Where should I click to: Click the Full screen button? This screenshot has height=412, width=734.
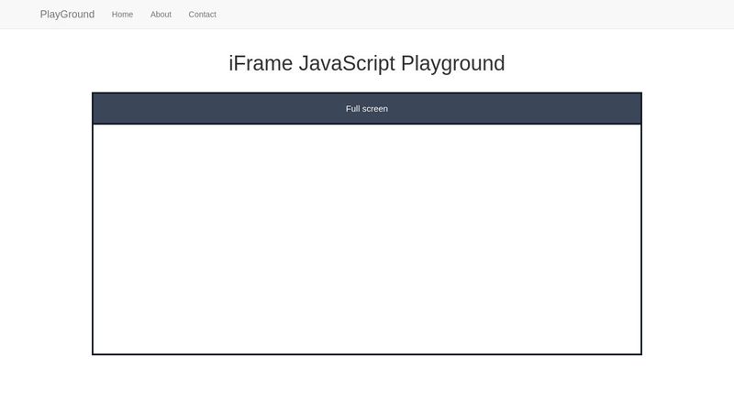click(x=366, y=108)
